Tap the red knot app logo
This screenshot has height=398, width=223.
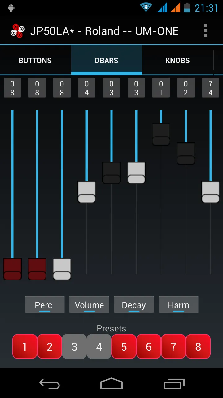pyautogui.click(x=17, y=31)
